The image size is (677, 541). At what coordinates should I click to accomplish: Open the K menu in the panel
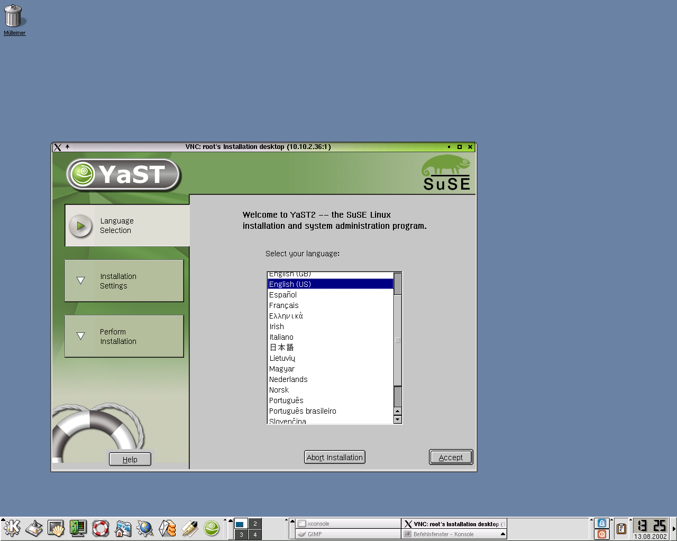pos(12,528)
